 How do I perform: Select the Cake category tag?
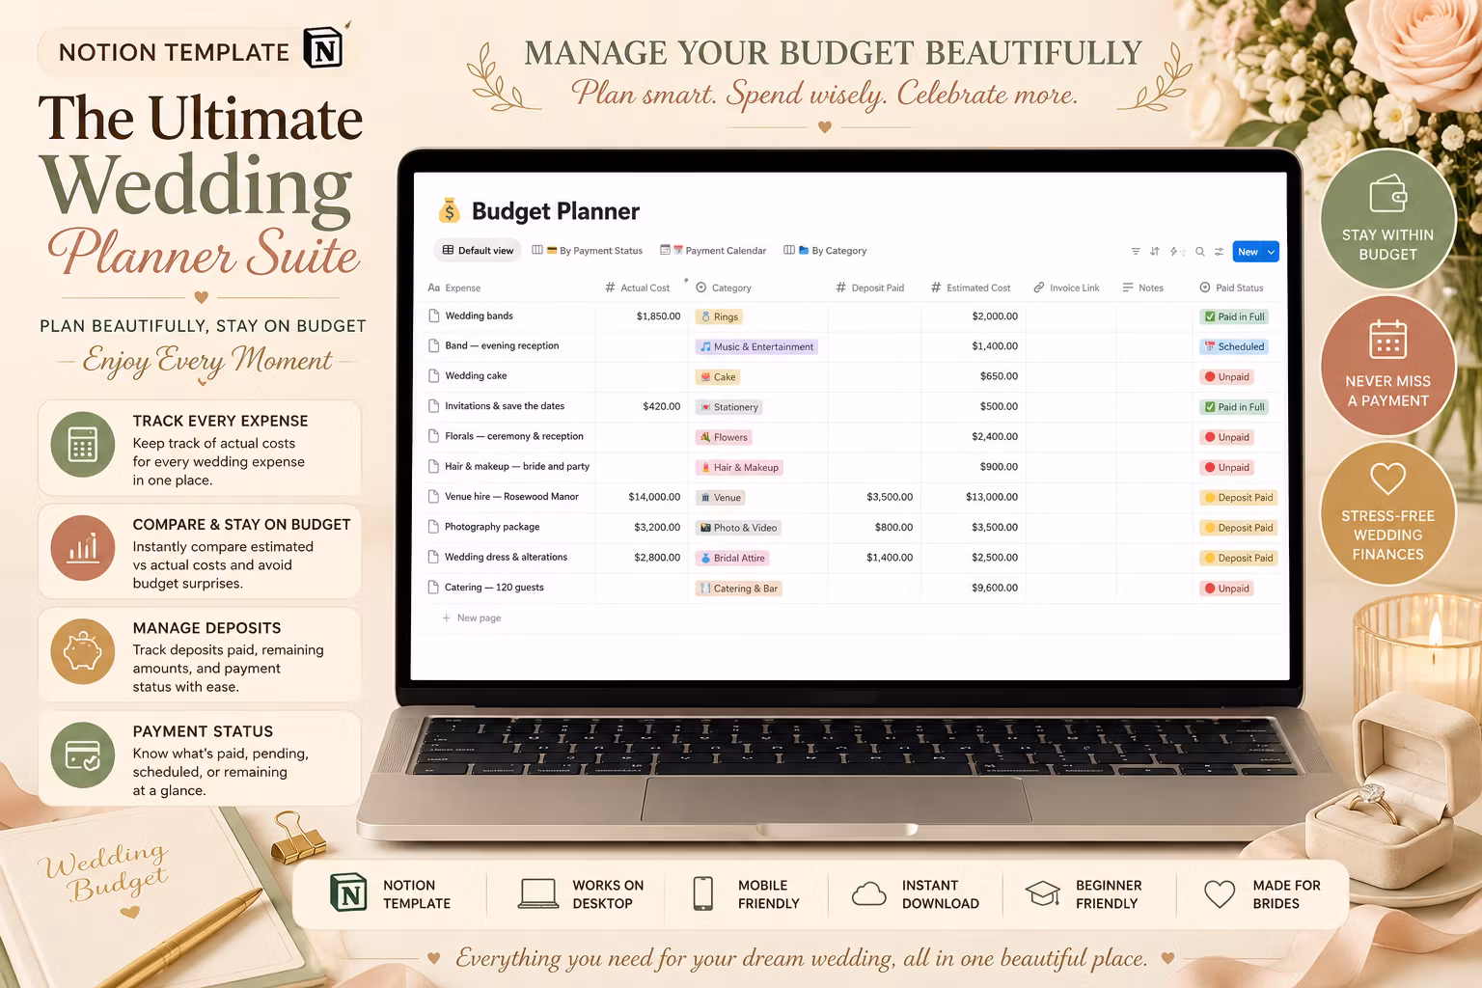click(719, 377)
